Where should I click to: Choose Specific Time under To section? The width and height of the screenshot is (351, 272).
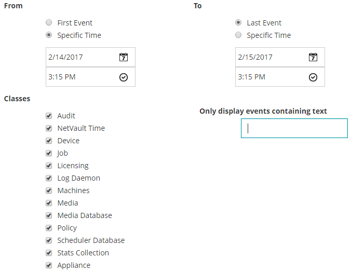238,35
